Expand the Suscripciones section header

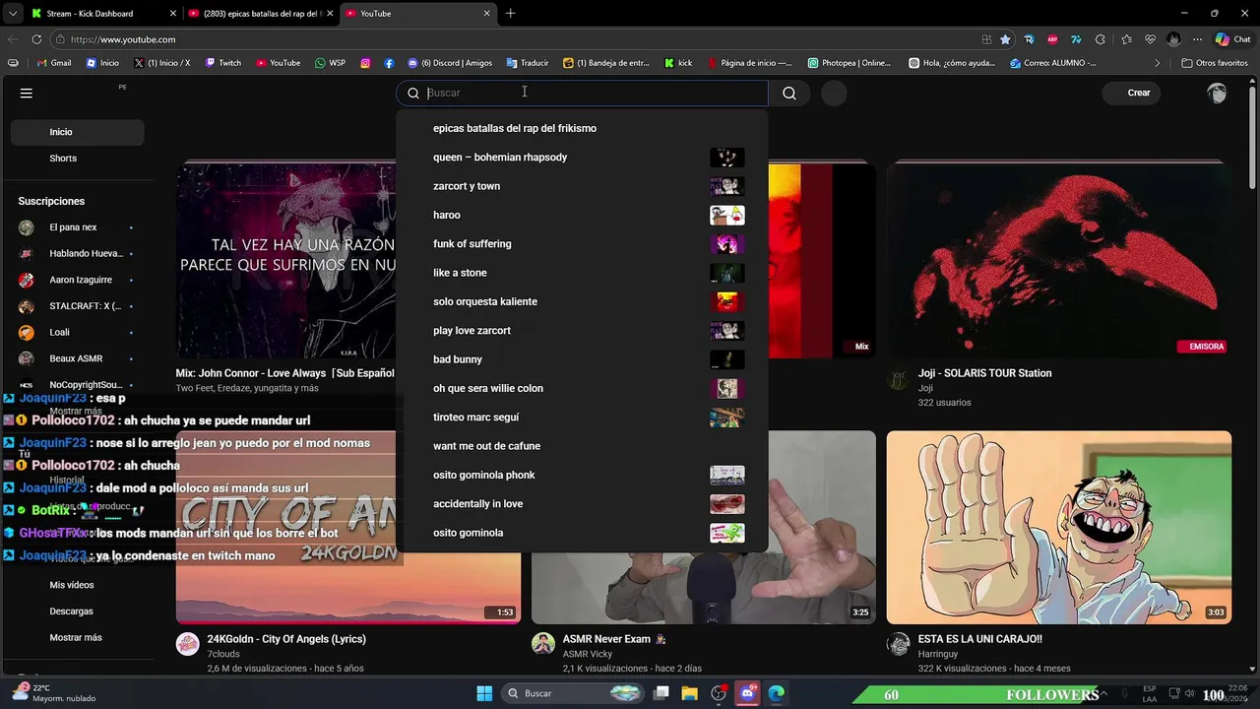tap(51, 201)
